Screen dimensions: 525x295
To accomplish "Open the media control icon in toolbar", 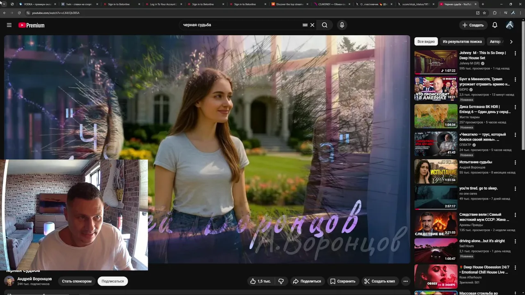I will click(x=505, y=13).
